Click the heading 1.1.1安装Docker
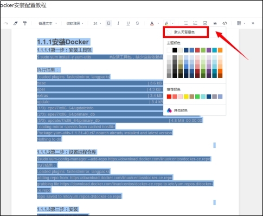This screenshot has width=263, height=216. coord(63,42)
